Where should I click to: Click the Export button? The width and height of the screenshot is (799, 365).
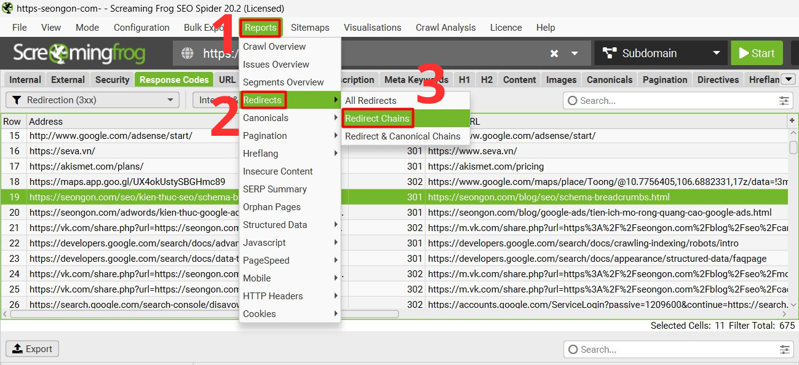[x=33, y=348]
